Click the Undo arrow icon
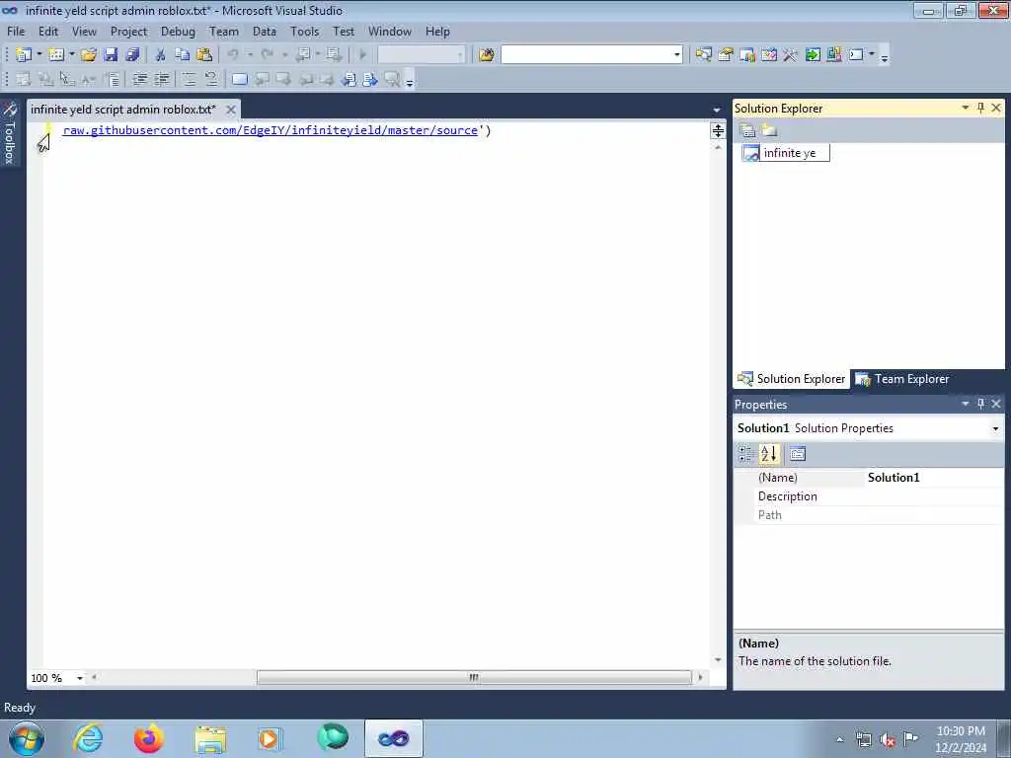 (233, 55)
